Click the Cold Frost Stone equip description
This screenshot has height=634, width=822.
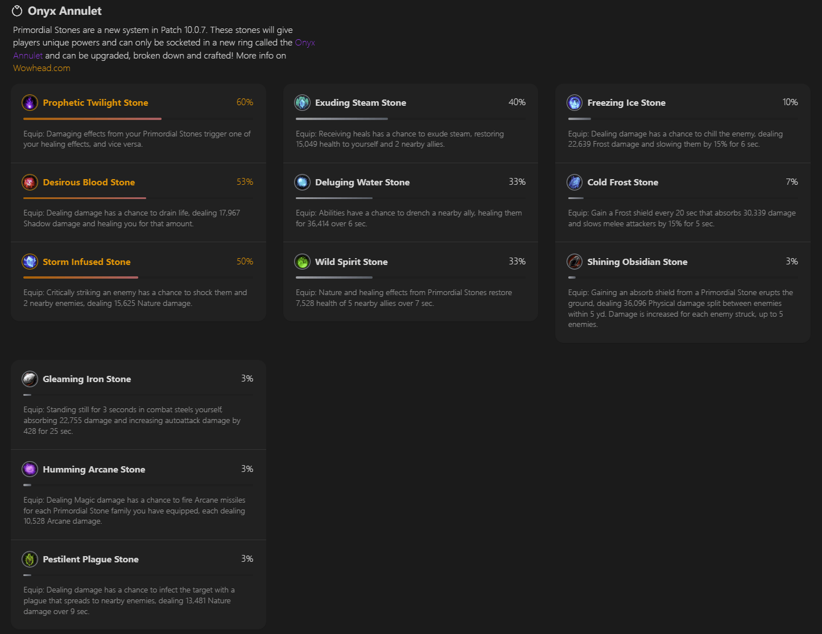click(682, 218)
